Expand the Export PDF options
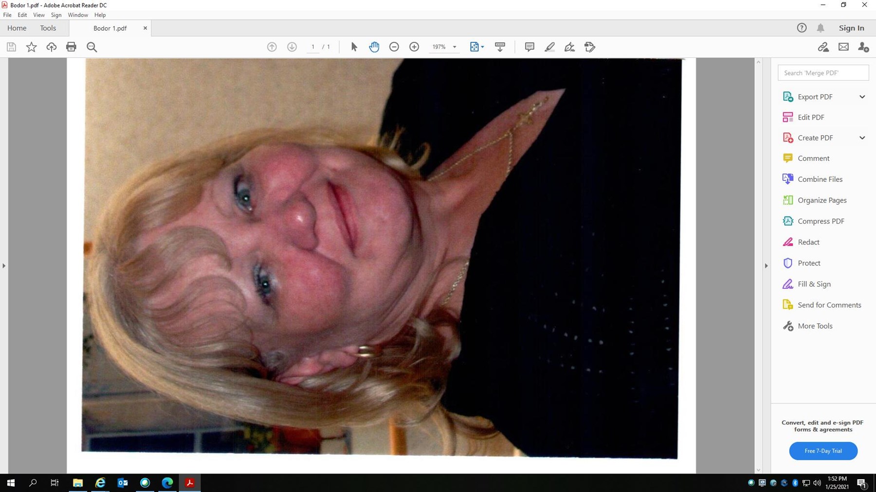This screenshot has width=876, height=492. tap(862, 97)
